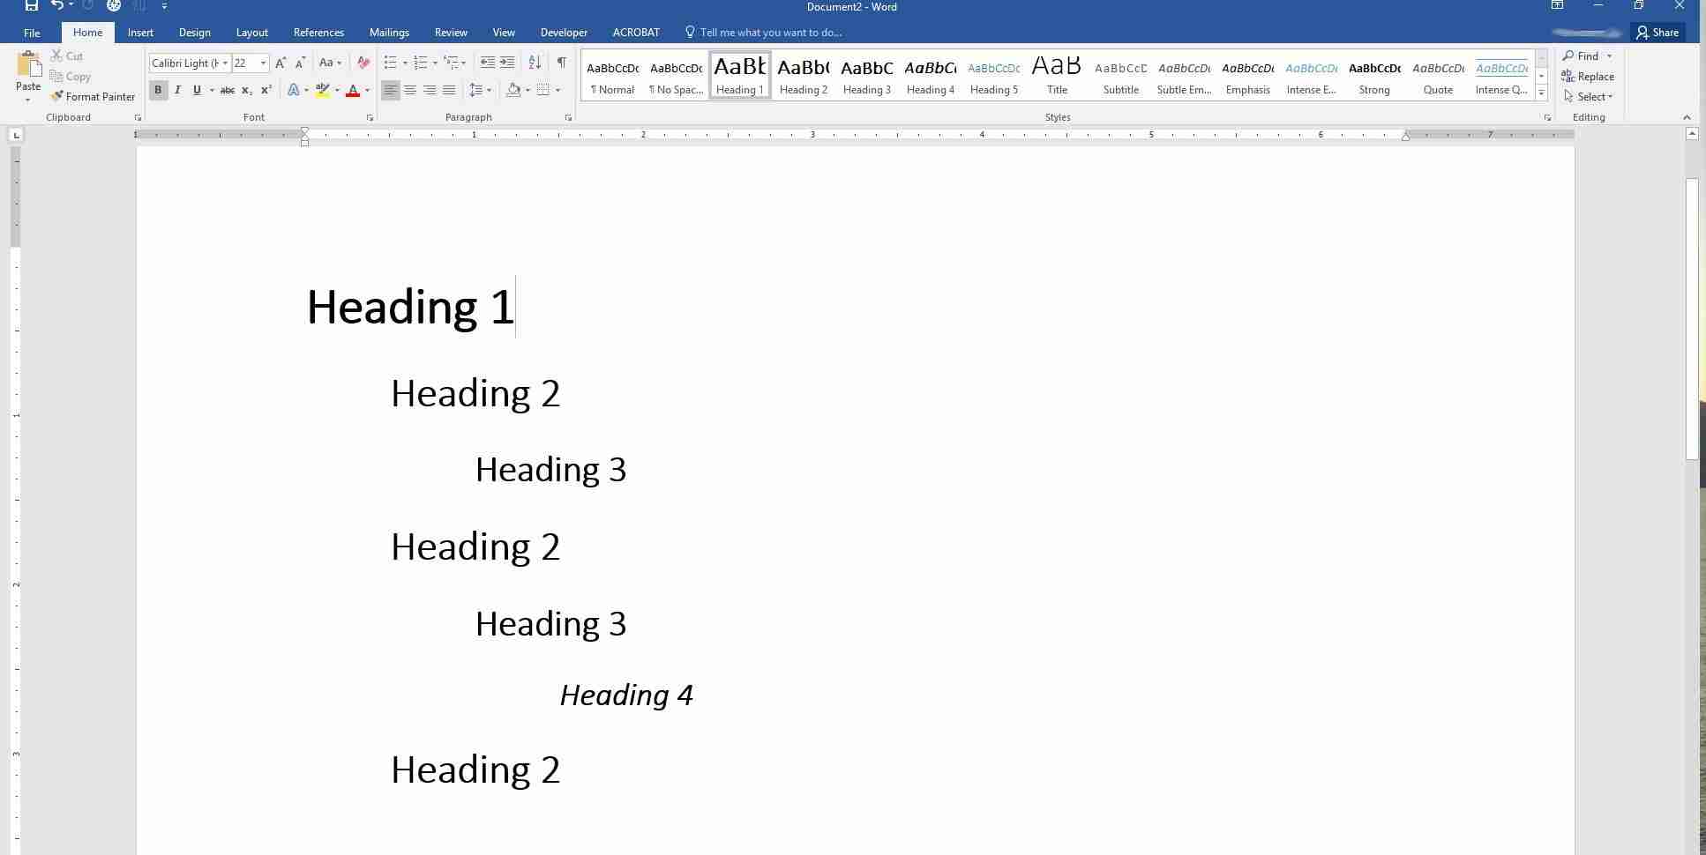Click the Format Painter tool
This screenshot has height=855, width=1706.
pos(93,97)
